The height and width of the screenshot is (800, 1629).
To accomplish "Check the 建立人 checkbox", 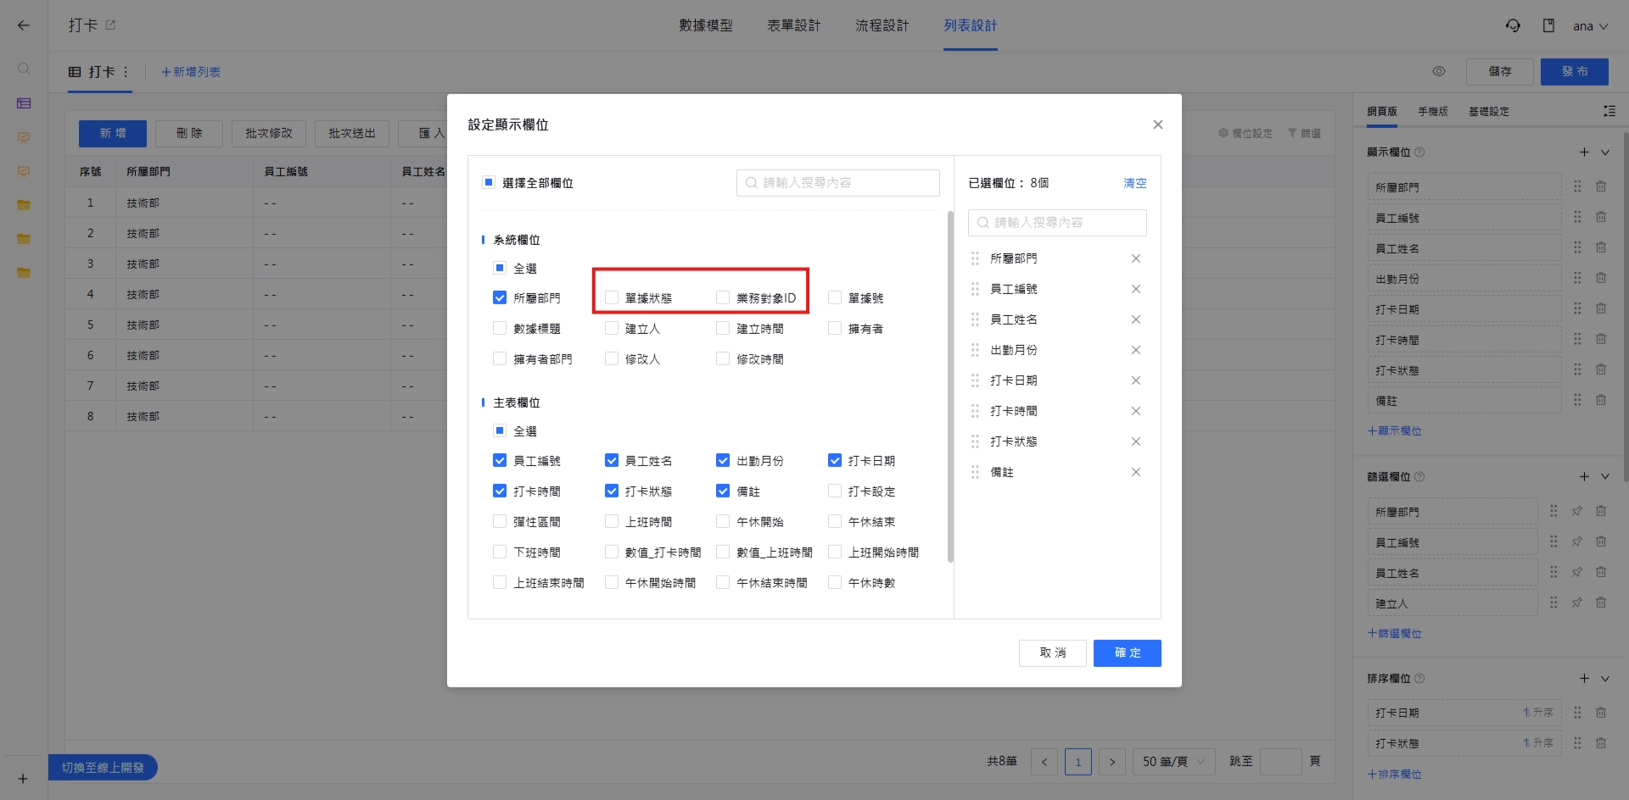I will pyautogui.click(x=612, y=328).
